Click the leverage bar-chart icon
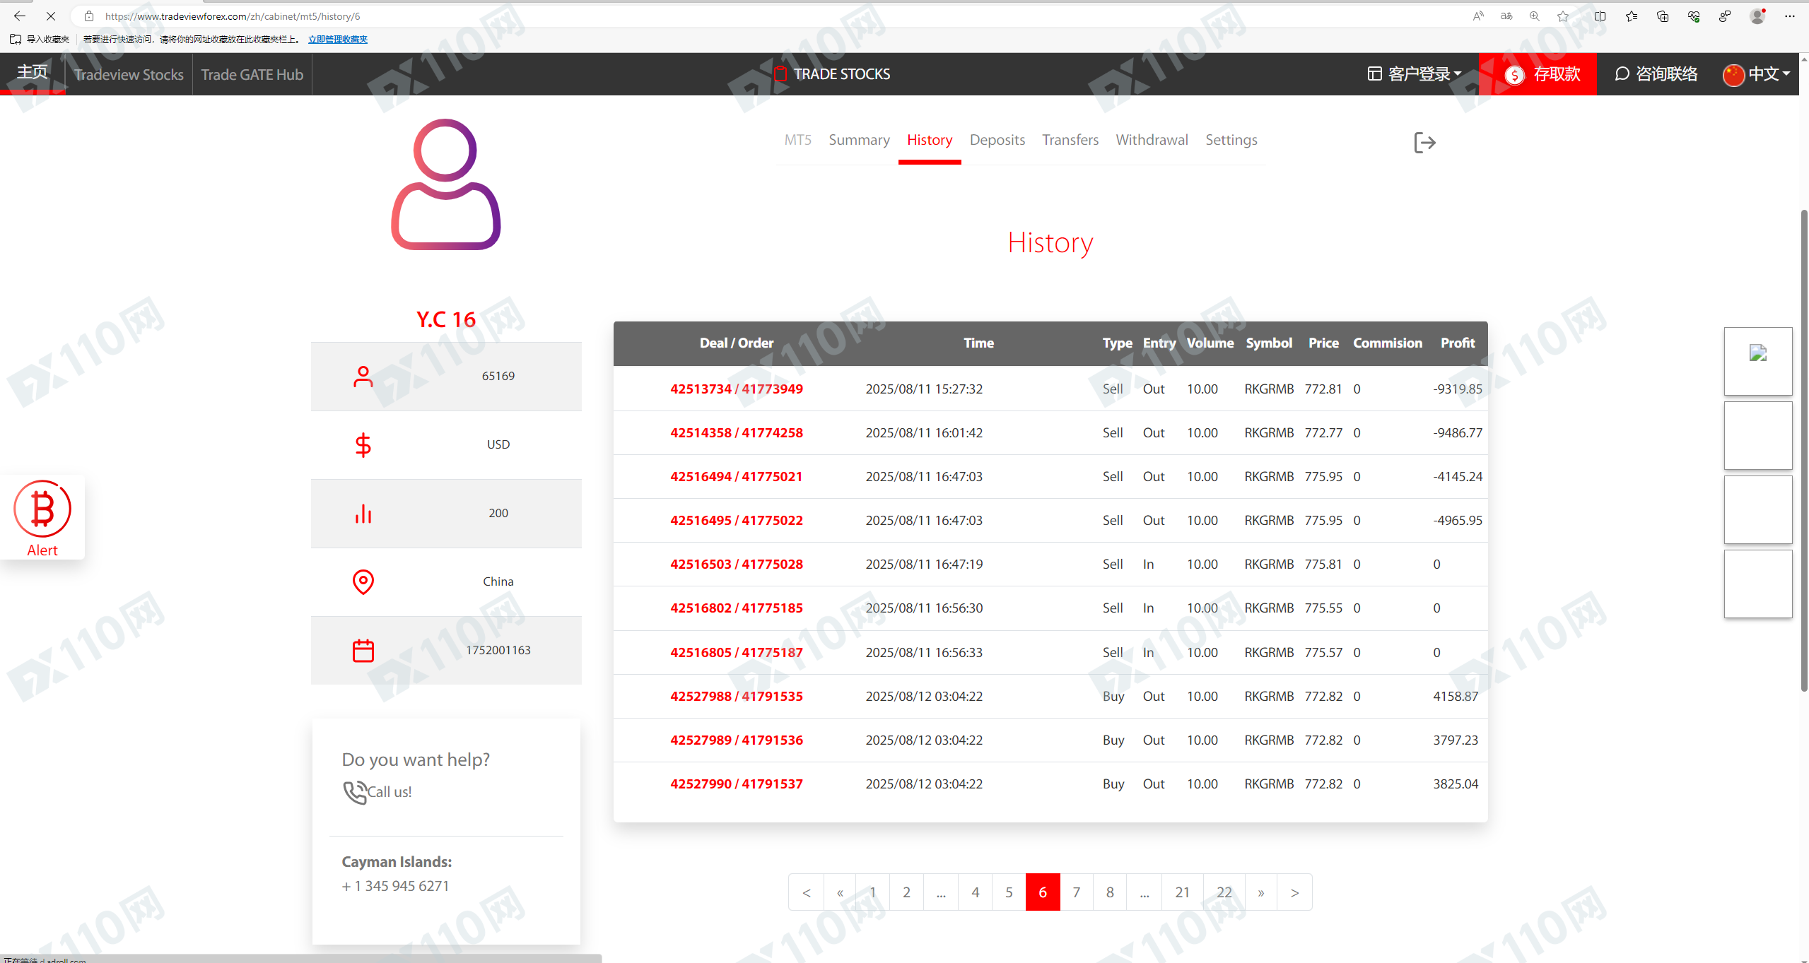Image resolution: width=1809 pixels, height=963 pixels. pos(363,514)
